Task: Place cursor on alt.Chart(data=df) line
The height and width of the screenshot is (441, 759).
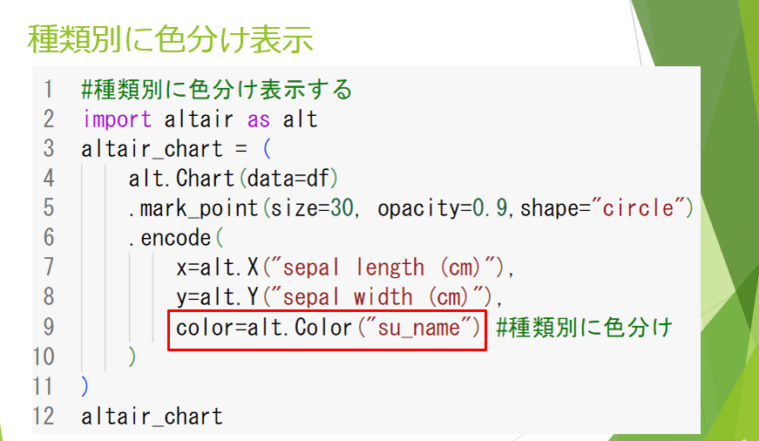Action: [233, 178]
